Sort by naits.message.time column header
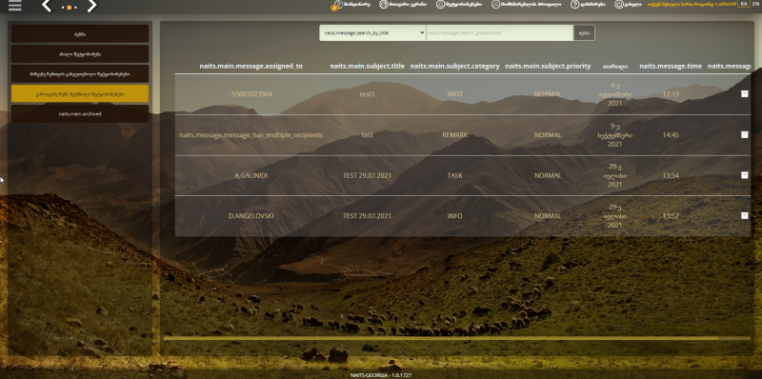Screen dimensions: 762x379 (x=671, y=66)
